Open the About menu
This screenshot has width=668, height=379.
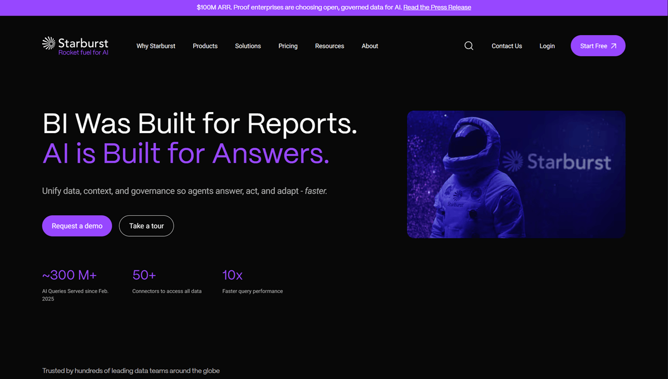pos(370,46)
